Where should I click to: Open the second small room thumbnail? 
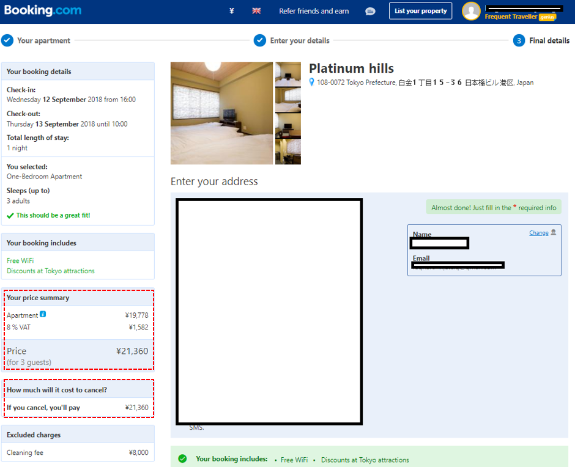click(x=288, y=100)
